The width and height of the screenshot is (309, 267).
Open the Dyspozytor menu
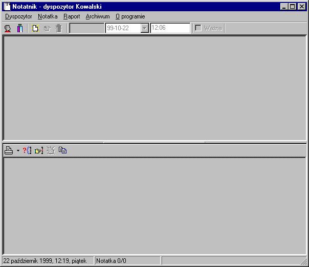click(x=18, y=16)
